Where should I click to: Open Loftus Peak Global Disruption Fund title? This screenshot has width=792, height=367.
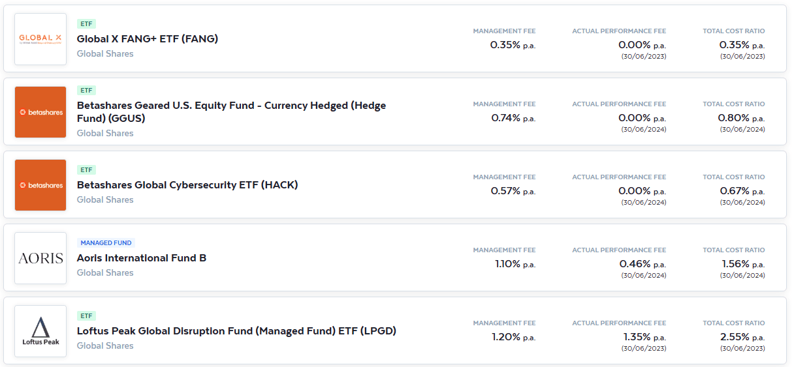pyautogui.click(x=236, y=330)
